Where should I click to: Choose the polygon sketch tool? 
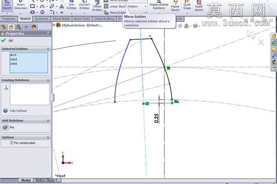pos(42,12)
